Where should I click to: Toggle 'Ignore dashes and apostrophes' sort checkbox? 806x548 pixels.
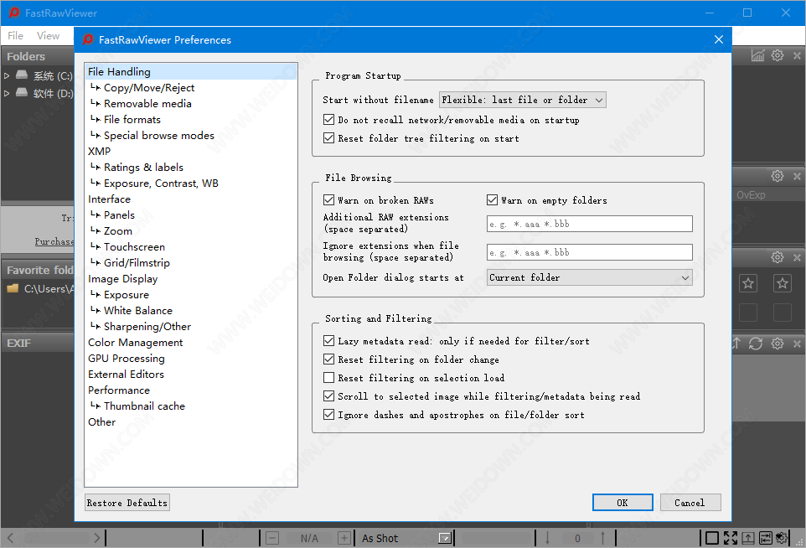coord(329,415)
